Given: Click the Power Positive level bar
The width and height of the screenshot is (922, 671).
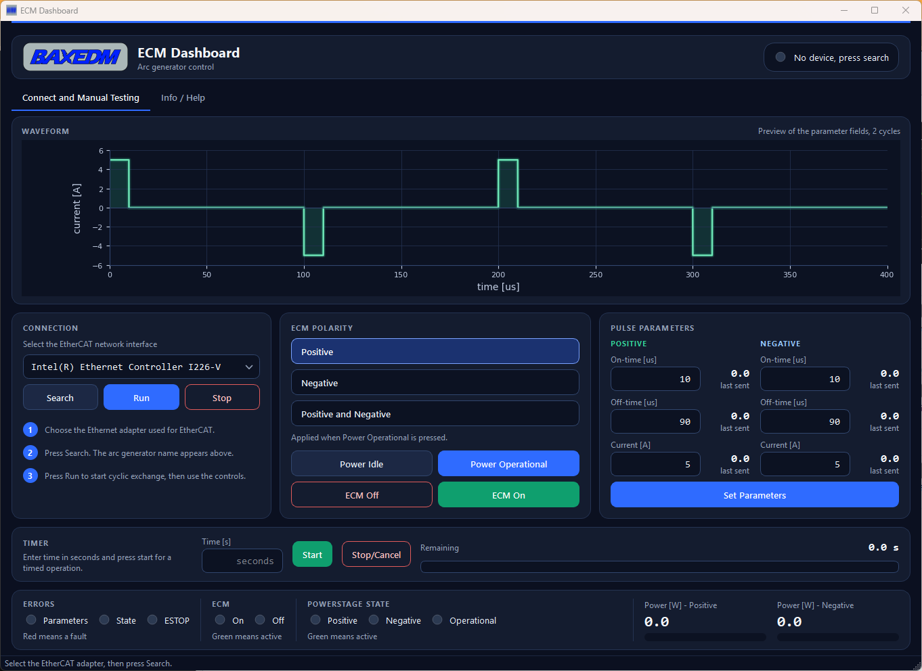Looking at the screenshot, I should pyautogui.click(x=705, y=637).
